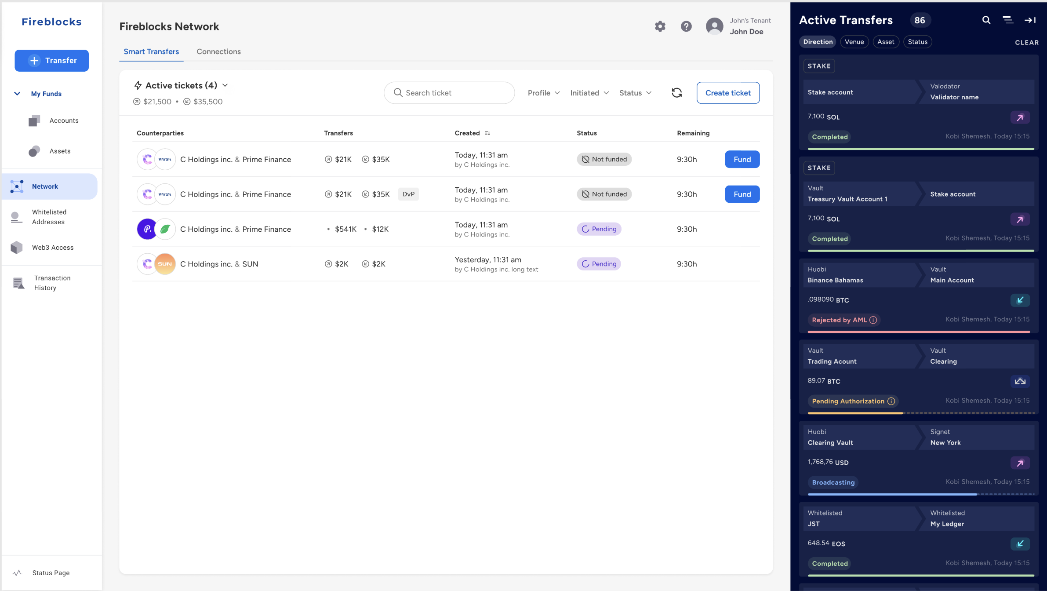Click outgoing arrow on first 7,100 SOL stake

click(x=1020, y=117)
